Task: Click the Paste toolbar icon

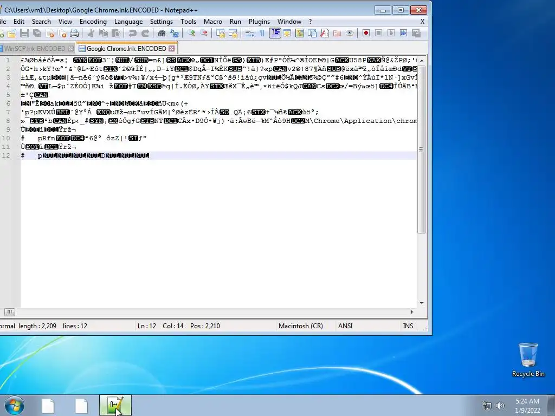Action: click(116, 33)
